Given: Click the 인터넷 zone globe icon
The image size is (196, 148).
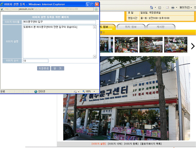Looking at the screenshot, I should pyautogui.click(x=36, y=91).
